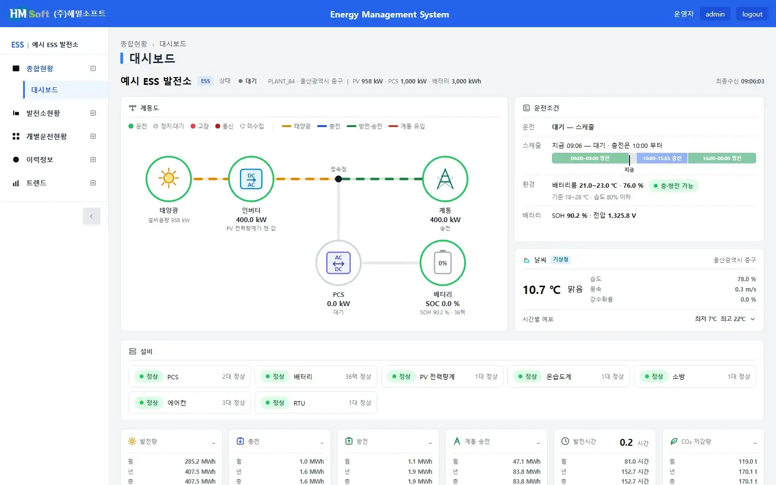Click the 운전조건 panel header icon
Screen dimensions: 776x485
(x=526, y=108)
